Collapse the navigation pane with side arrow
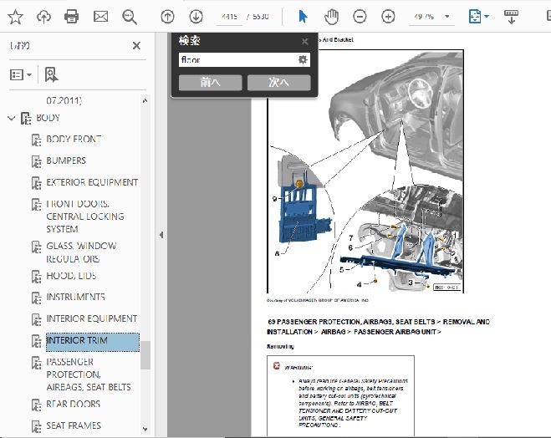This screenshot has width=551, height=438. click(x=161, y=235)
